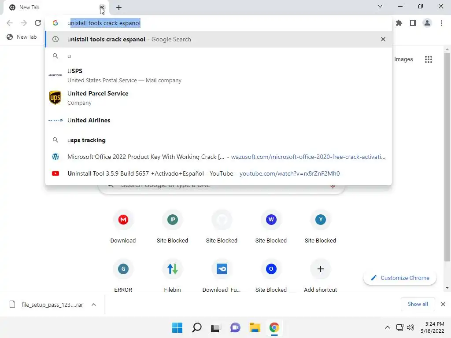451x338 pixels.
Task: Open the Extensions puzzle icon
Action: [x=399, y=23]
